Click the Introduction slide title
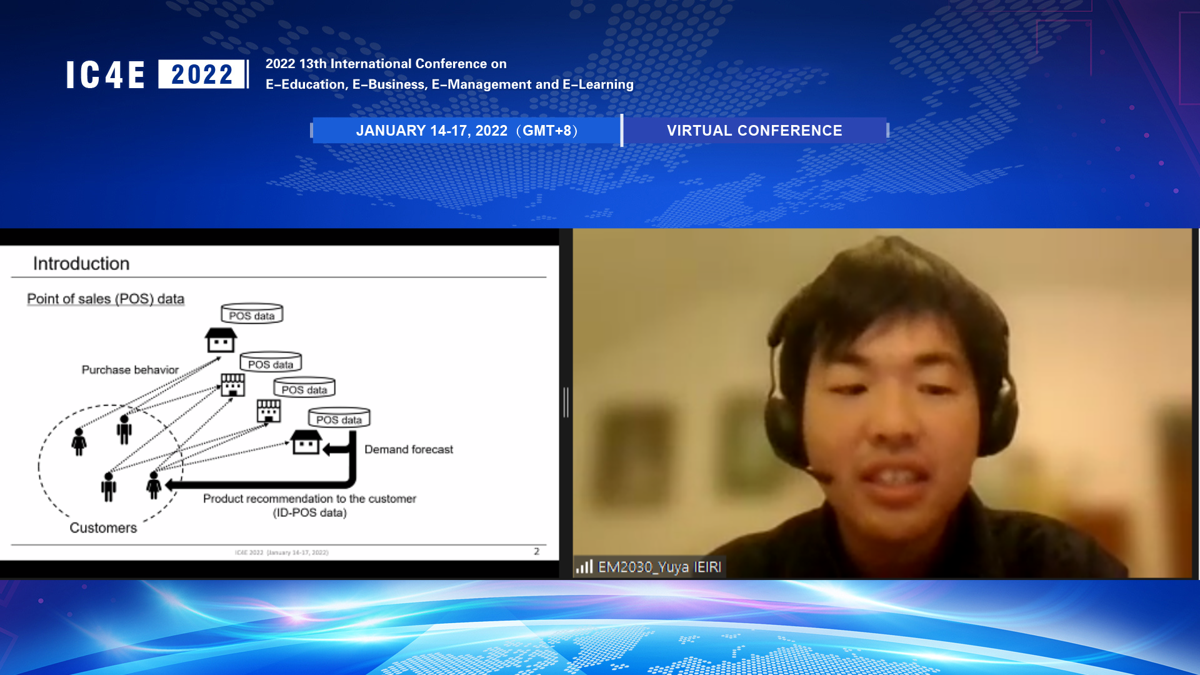This screenshot has width=1200, height=675. [x=81, y=264]
